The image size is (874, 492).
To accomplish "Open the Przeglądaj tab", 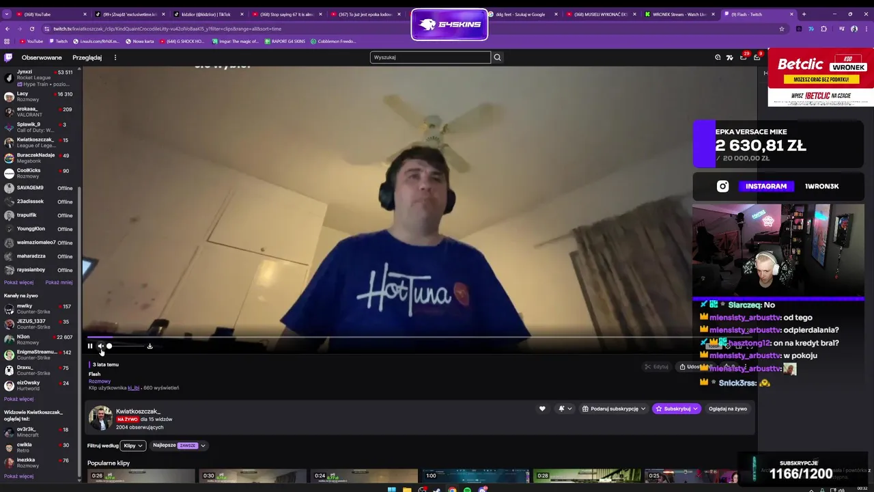I will click(87, 57).
